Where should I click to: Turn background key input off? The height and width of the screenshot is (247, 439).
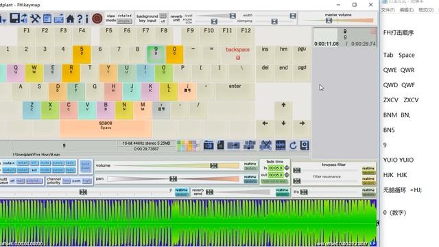[163, 21]
